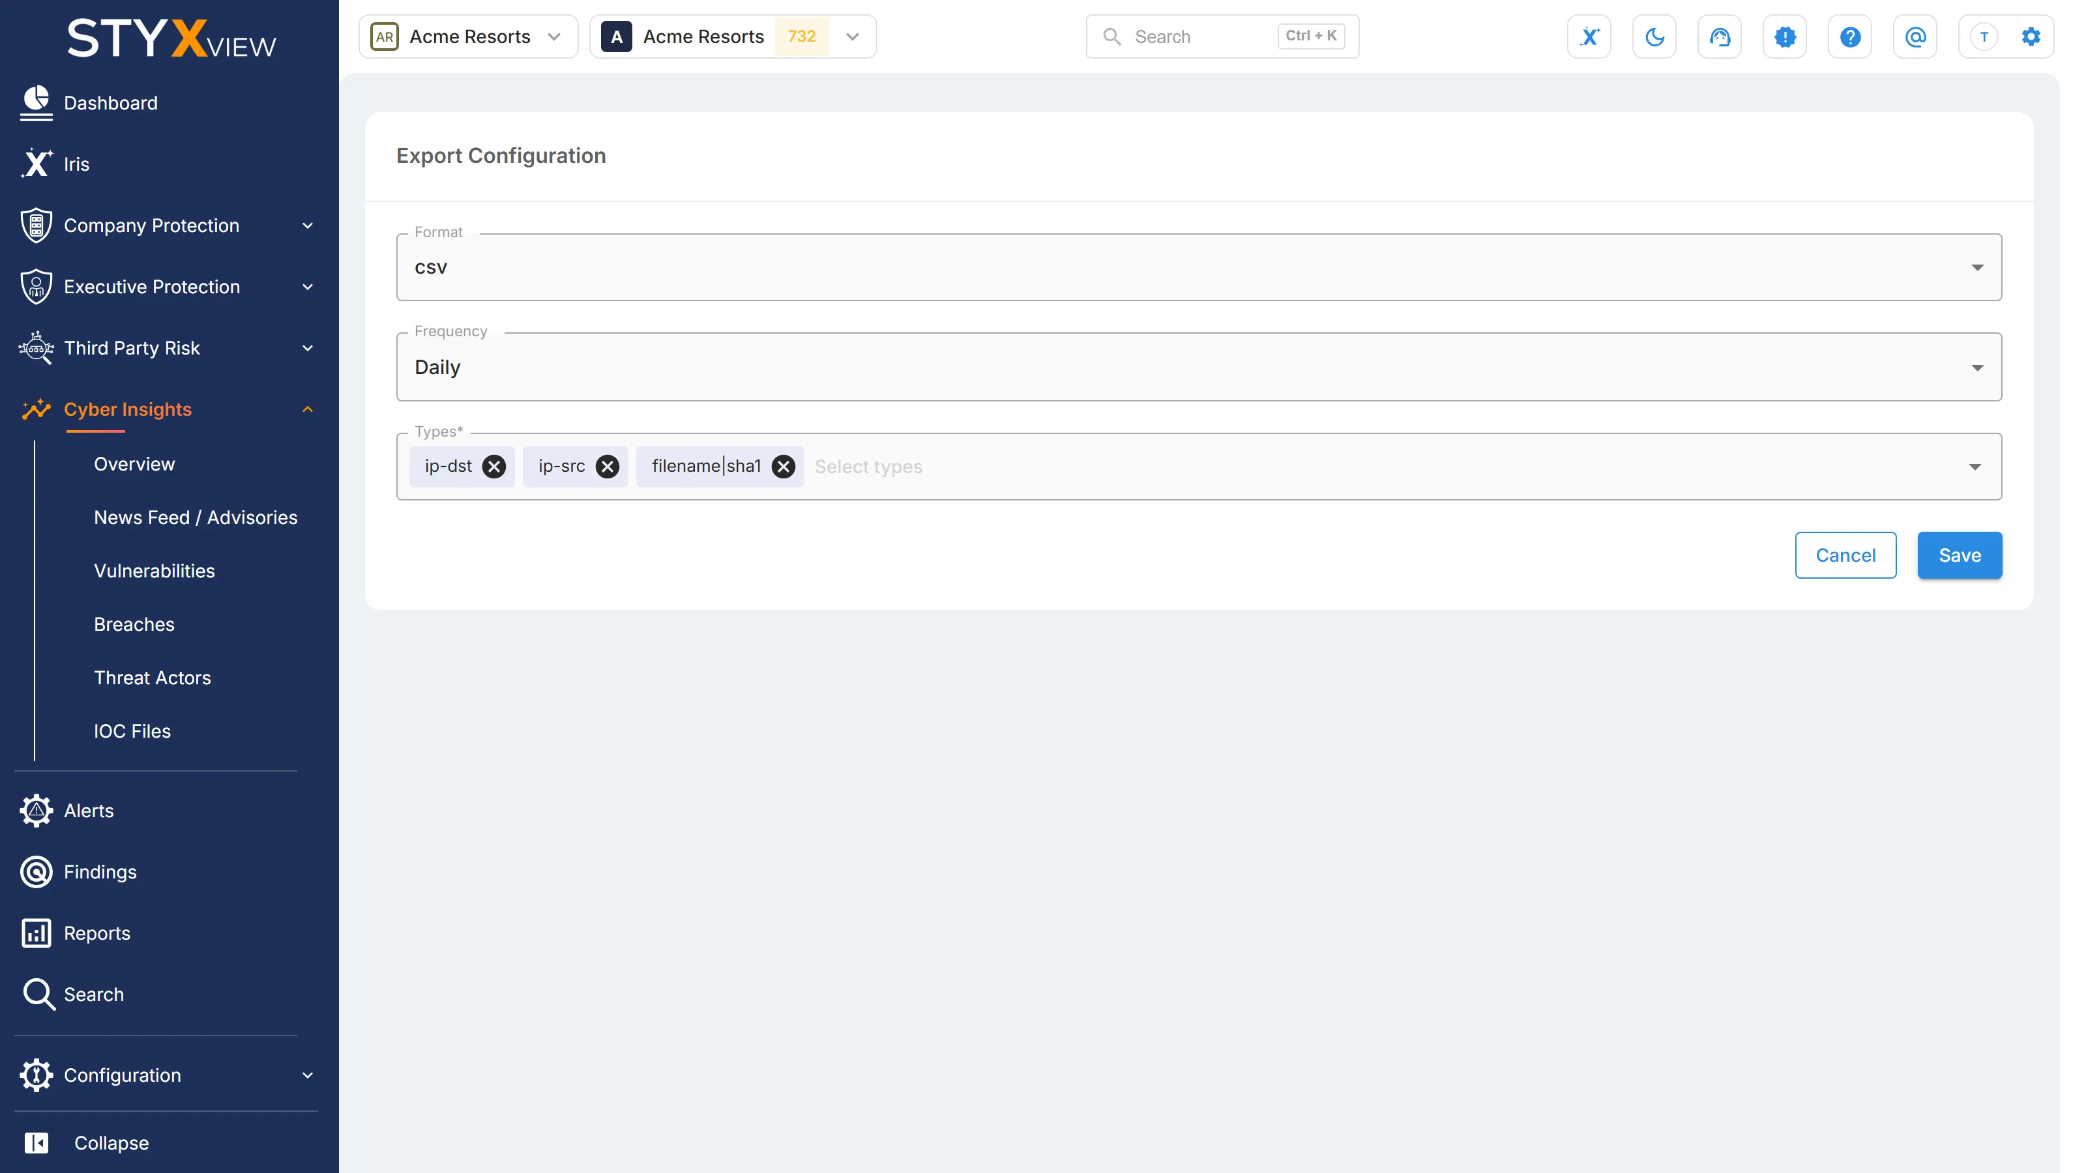Screen dimensions: 2086x1173
Task: Click the top Search input field
Action: (1222, 36)
